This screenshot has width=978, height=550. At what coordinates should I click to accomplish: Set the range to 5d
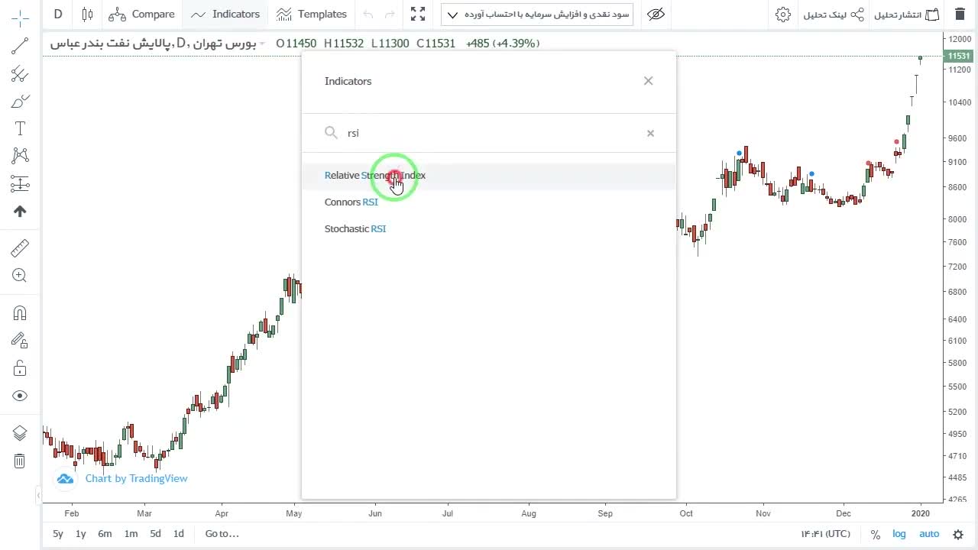click(155, 534)
